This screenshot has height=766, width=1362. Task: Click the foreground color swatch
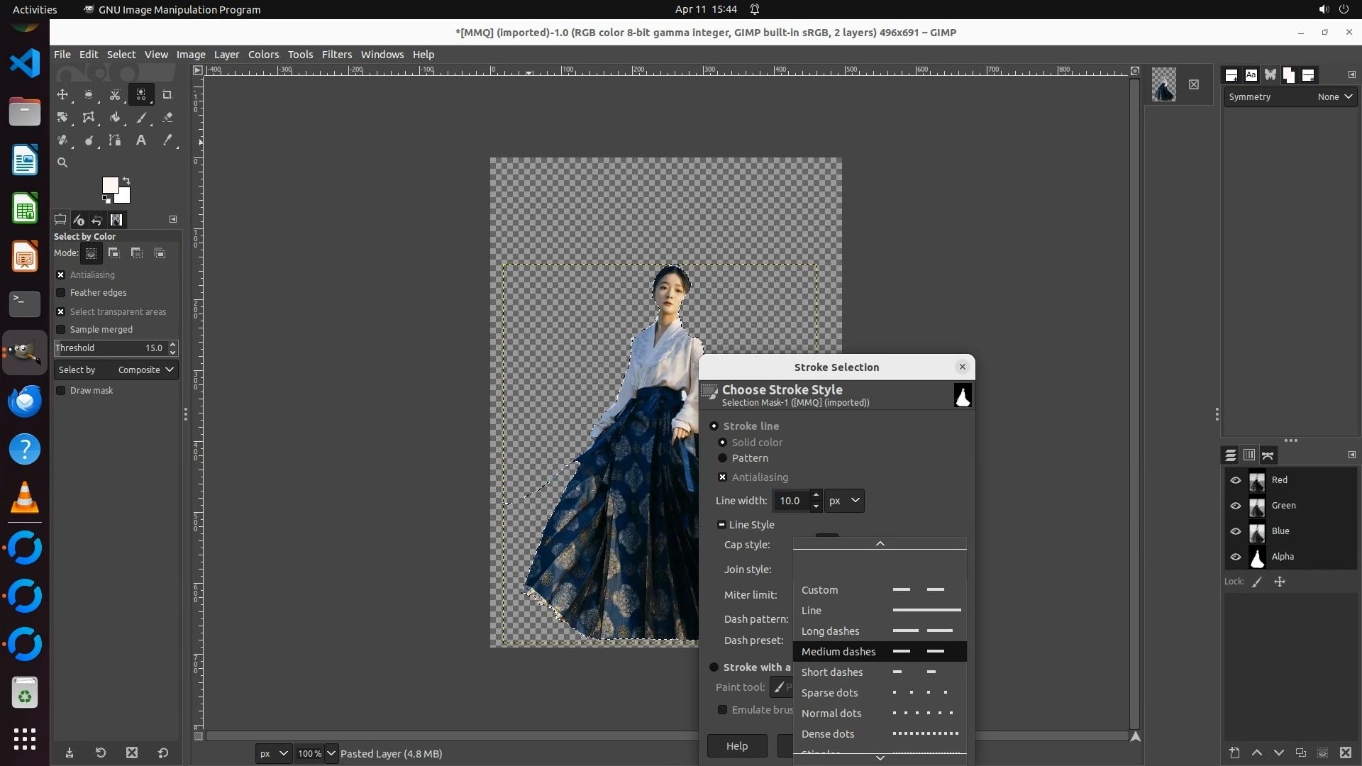[x=110, y=186]
